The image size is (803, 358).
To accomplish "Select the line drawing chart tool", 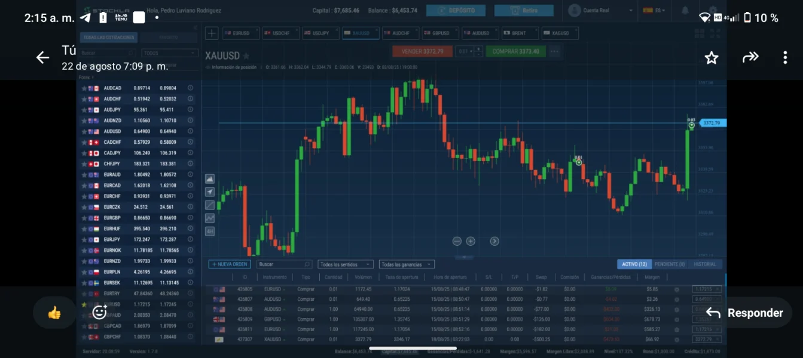I will [x=210, y=205].
